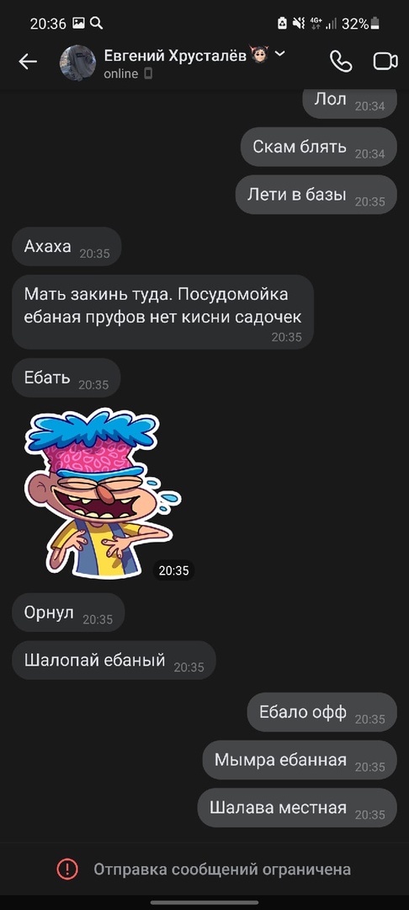409x910 pixels.
Task: Open the contact's profile avatar photo
Action: 77,62
